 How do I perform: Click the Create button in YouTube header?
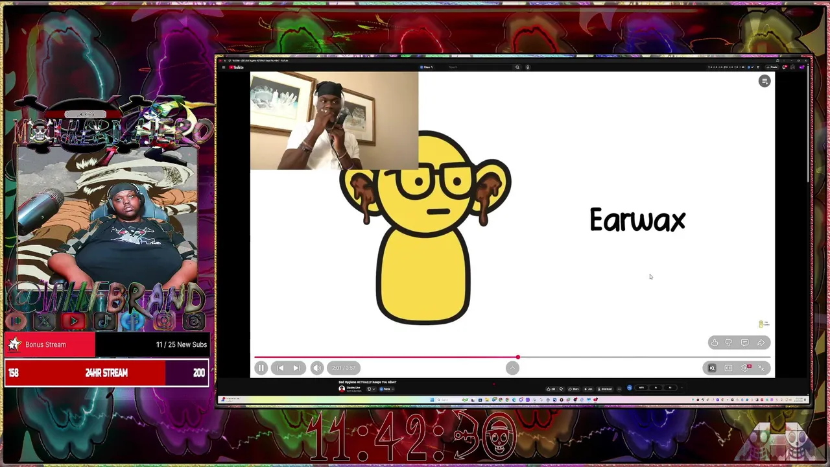[x=772, y=67]
